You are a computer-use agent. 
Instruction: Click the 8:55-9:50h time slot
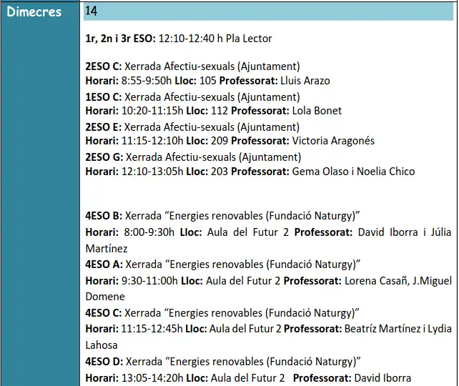(152, 81)
